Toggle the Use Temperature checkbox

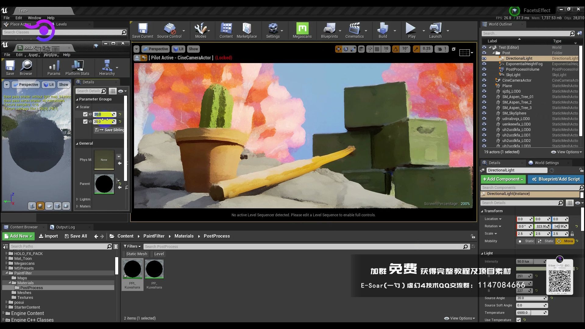coord(519,320)
